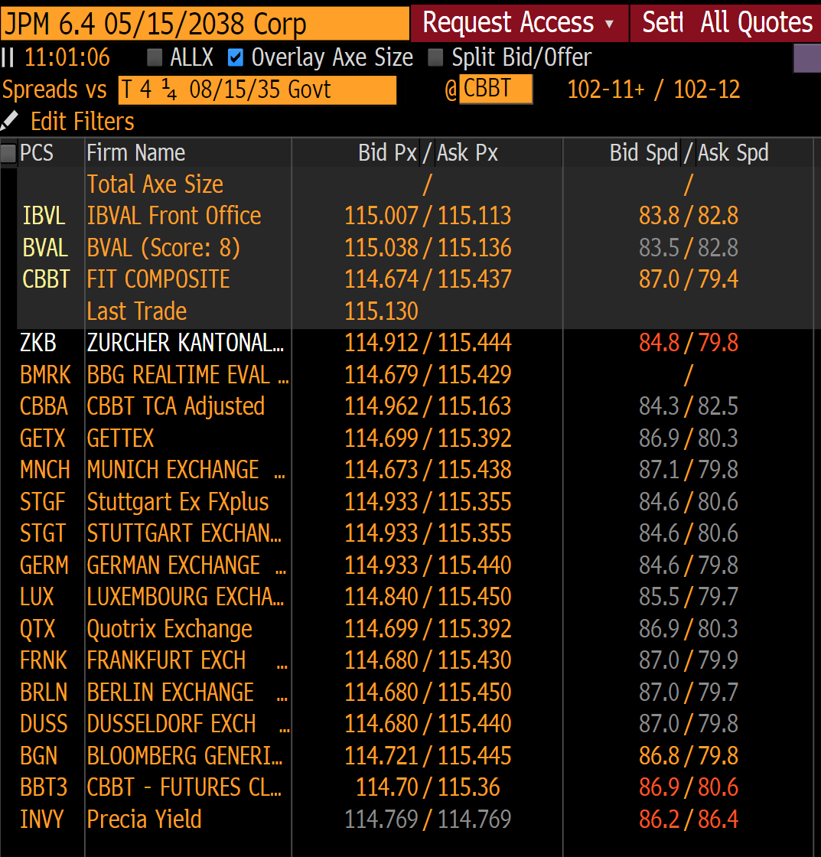Select the Stuttgart Ex FXplus row
The image size is (821, 857).
coord(415,502)
